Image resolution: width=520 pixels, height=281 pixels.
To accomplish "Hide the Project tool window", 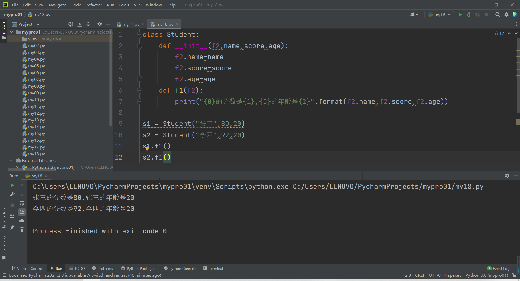I will (x=108, y=24).
